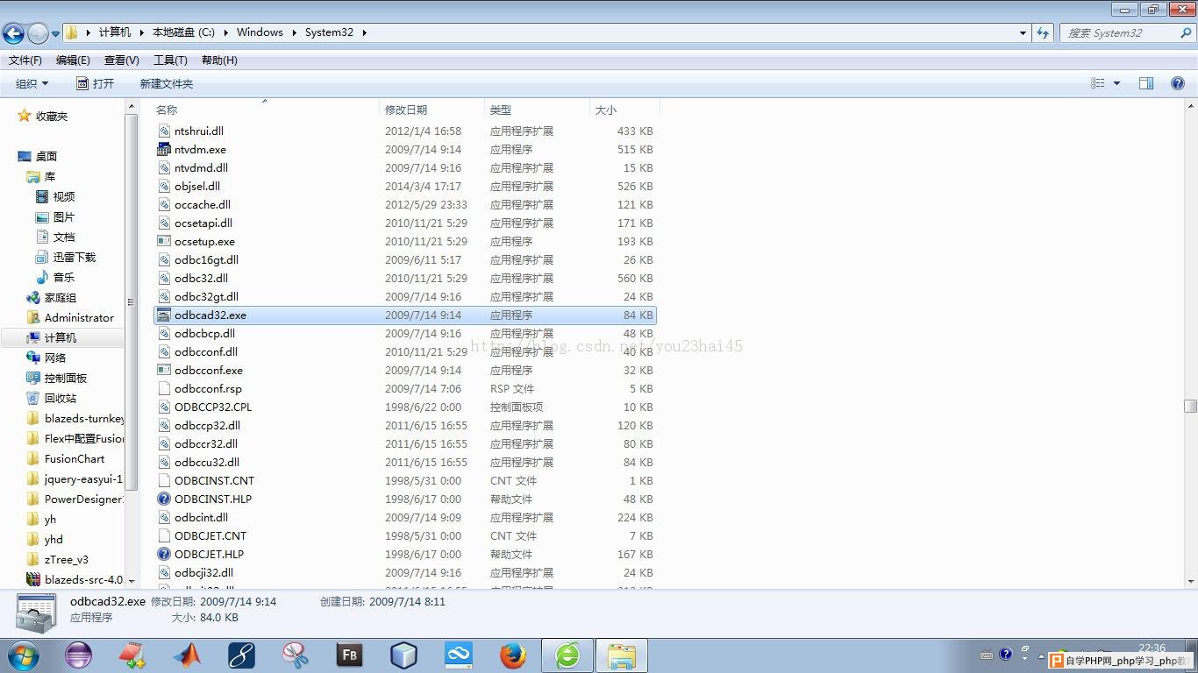Click the Forward navigation arrow

pos(38,33)
